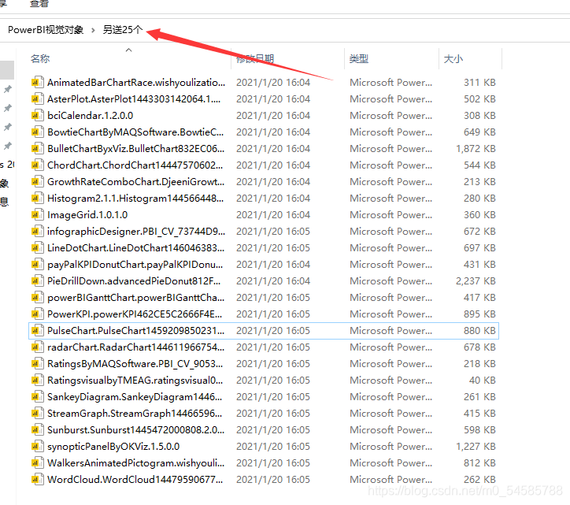Click the bciCalendar.1.2.0.0 file icon
The width and height of the screenshot is (570, 505).
click(38, 116)
